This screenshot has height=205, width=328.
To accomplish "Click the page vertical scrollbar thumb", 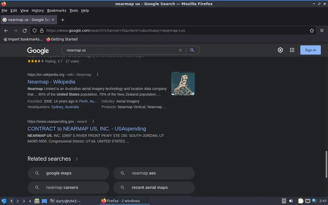I will [326, 164].
